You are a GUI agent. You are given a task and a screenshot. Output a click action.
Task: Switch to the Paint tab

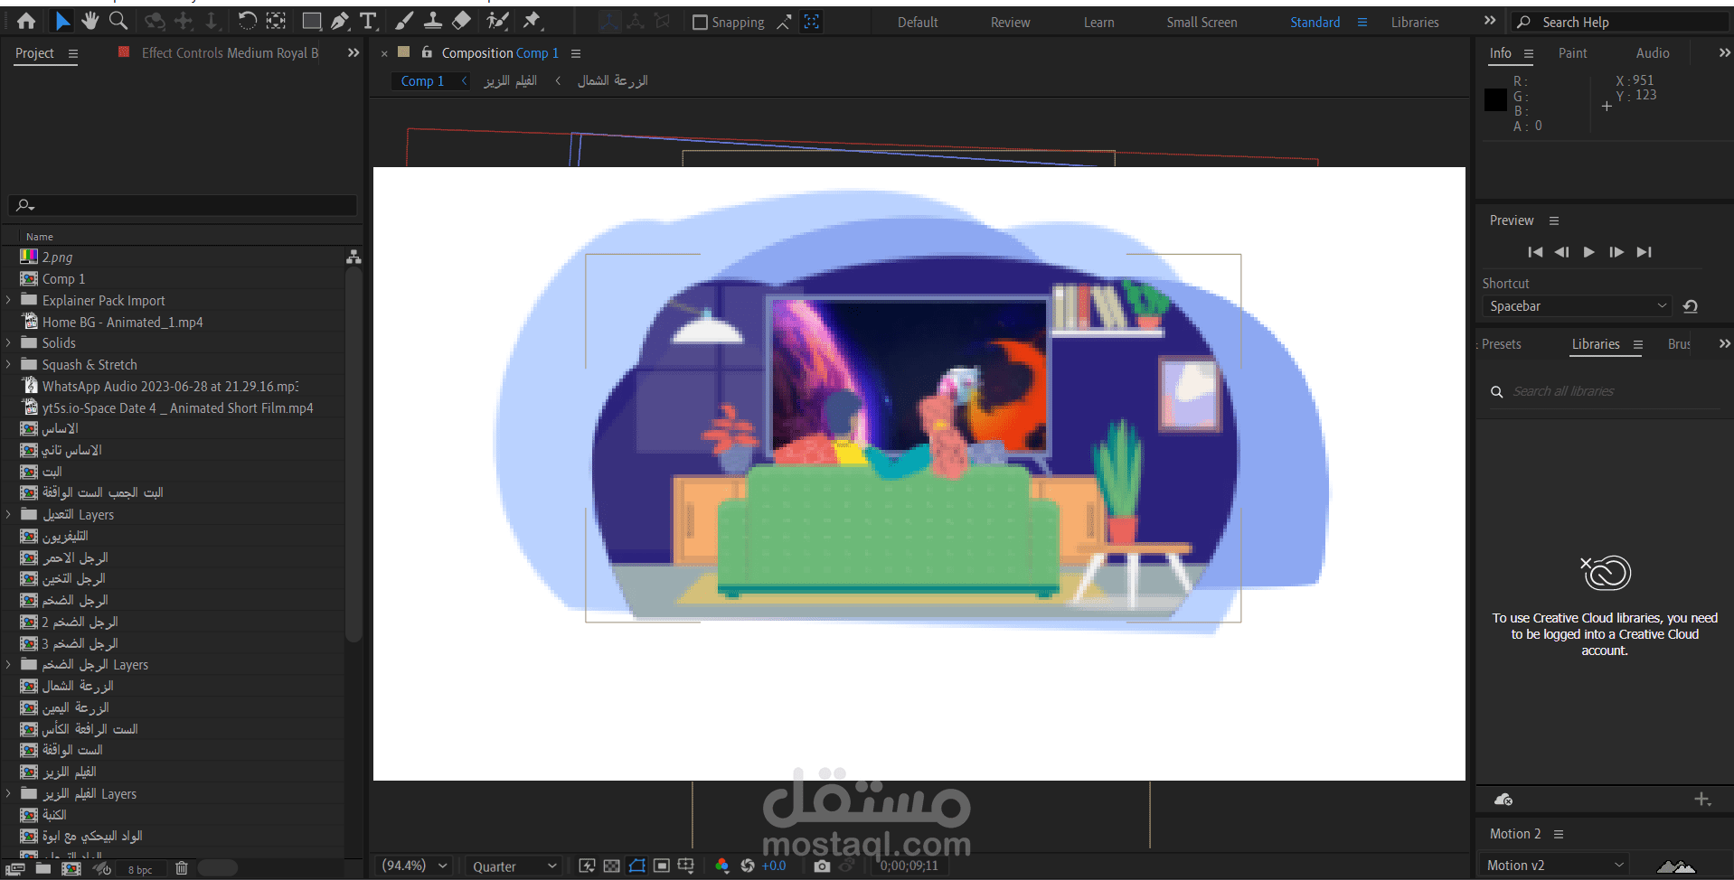pyautogui.click(x=1572, y=52)
